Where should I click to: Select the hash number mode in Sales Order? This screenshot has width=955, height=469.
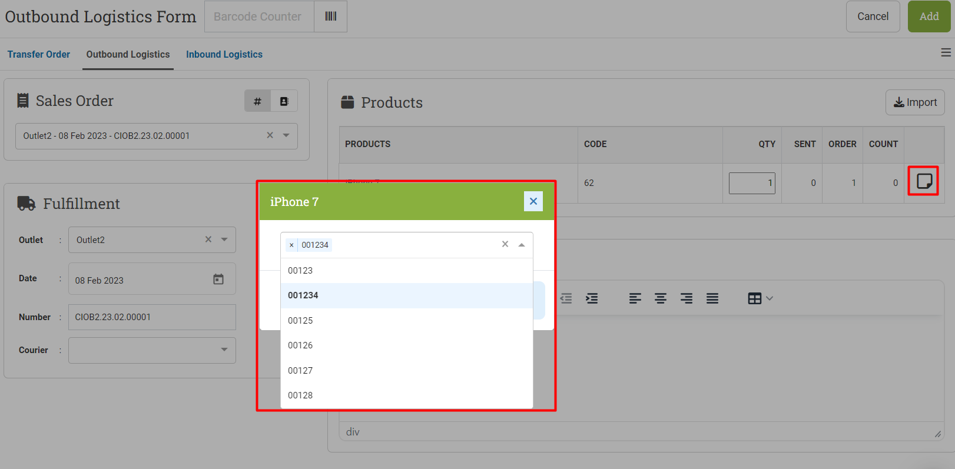[x=257, y=101]
